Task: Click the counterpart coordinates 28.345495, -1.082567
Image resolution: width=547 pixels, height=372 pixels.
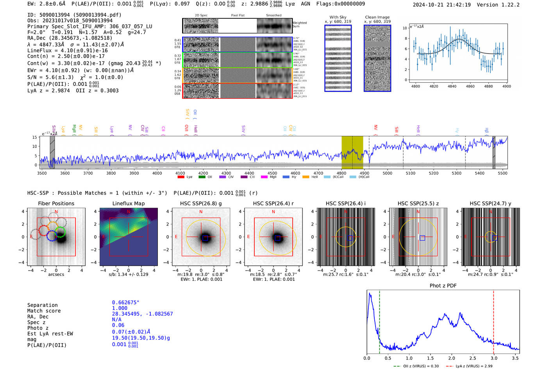Action: pos(143,314)
